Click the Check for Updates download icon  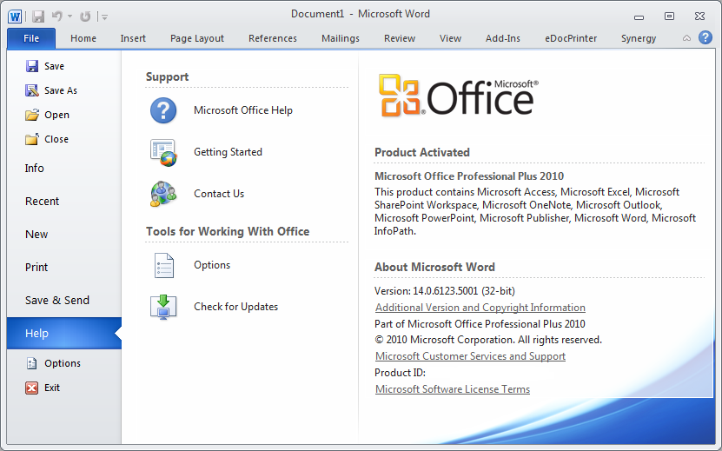pos(163,308)
